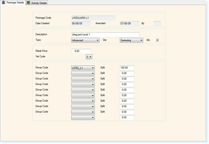The height and width of the screenshot is (144, 209).
Task: Click the Package Details tab icon
Action: click(4, 3)
